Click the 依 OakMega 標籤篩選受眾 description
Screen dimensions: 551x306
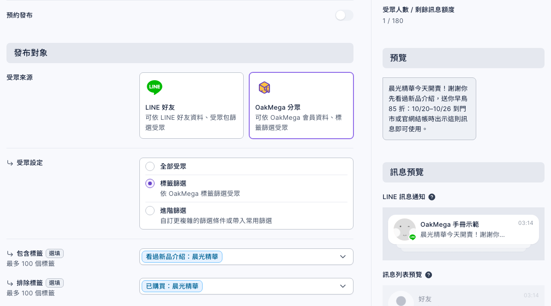click(x=200, y=194)
